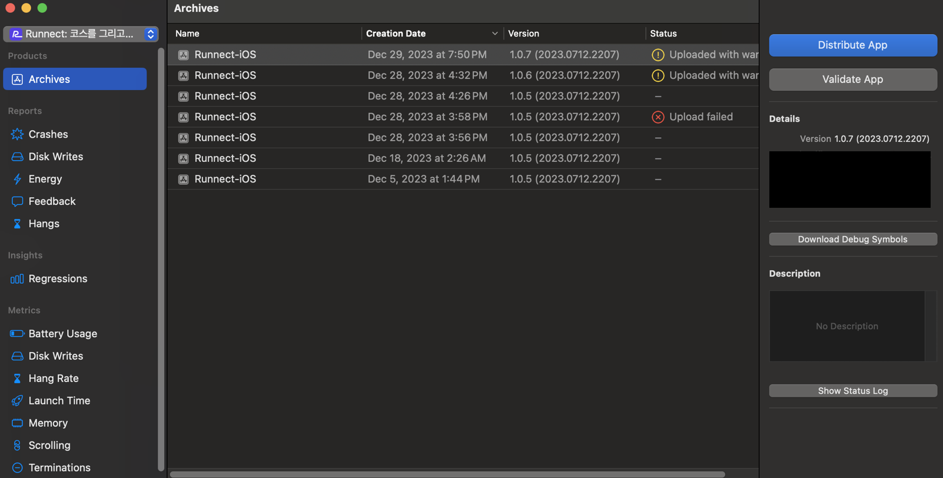Viewport: 943px width, 478px height.
Task: Click the Validate App button
Action: click(853, 79)
